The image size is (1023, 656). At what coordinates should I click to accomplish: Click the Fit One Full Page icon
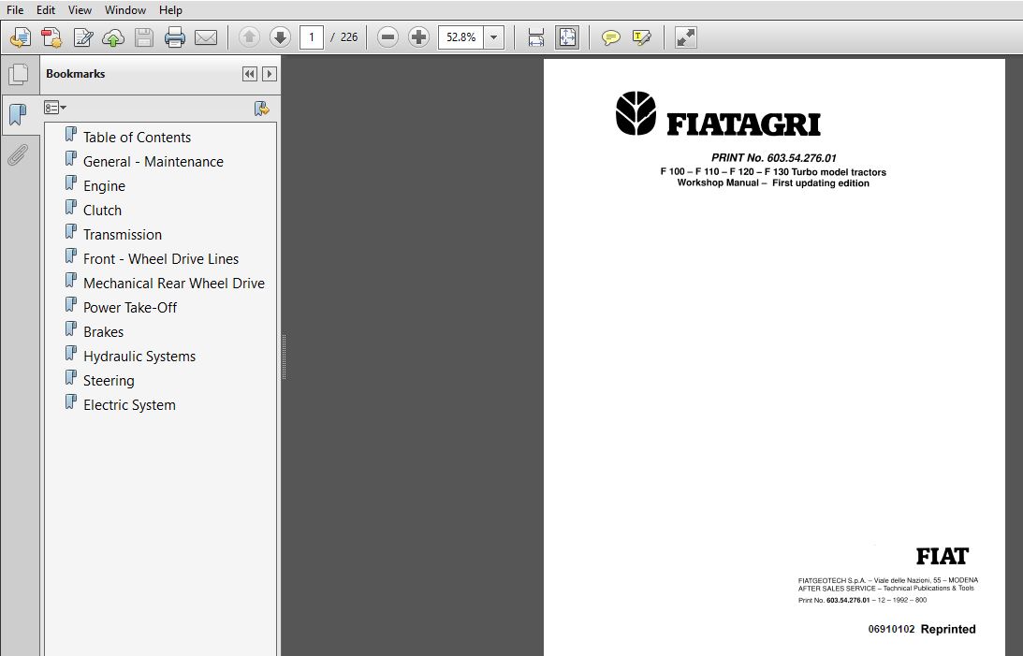coord(567,37)
